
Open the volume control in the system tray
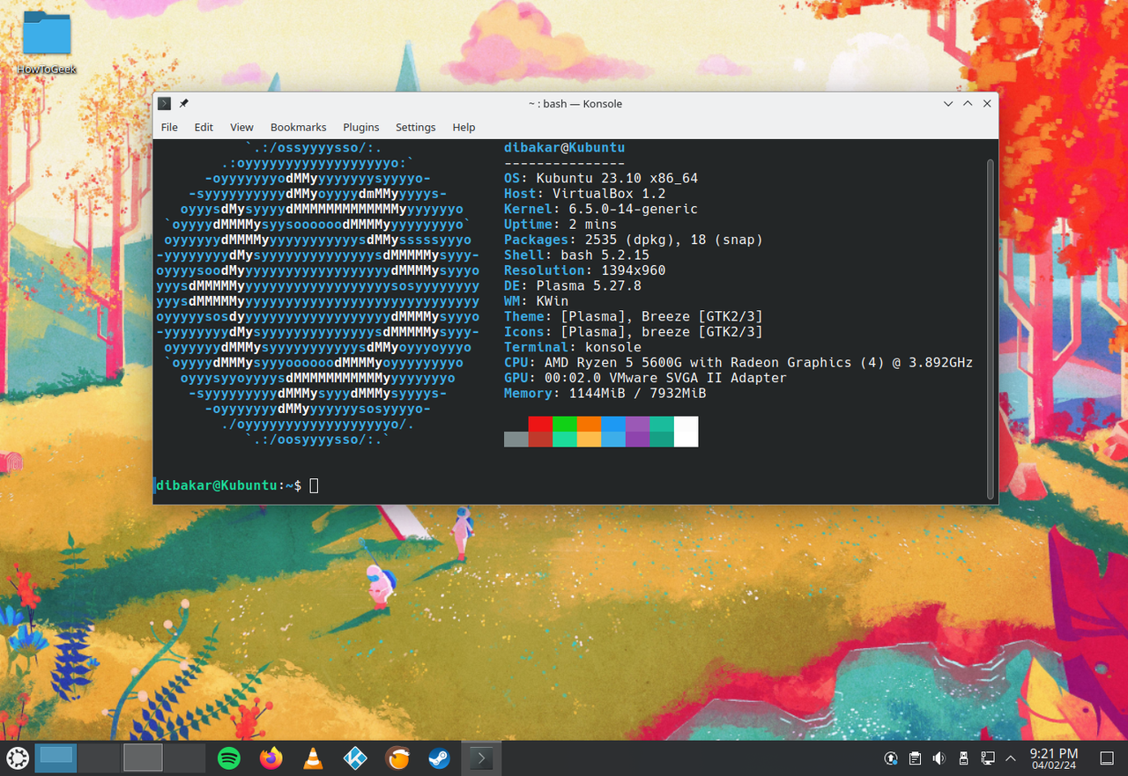click(938, 758)
